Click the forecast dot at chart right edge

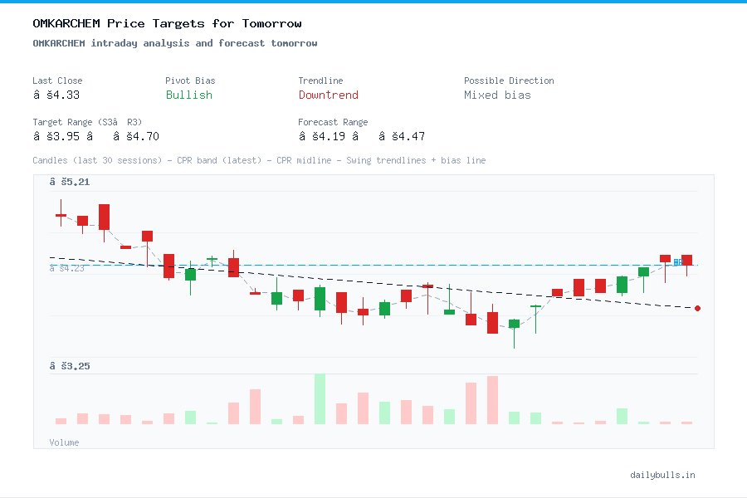(x=697, y=308)
